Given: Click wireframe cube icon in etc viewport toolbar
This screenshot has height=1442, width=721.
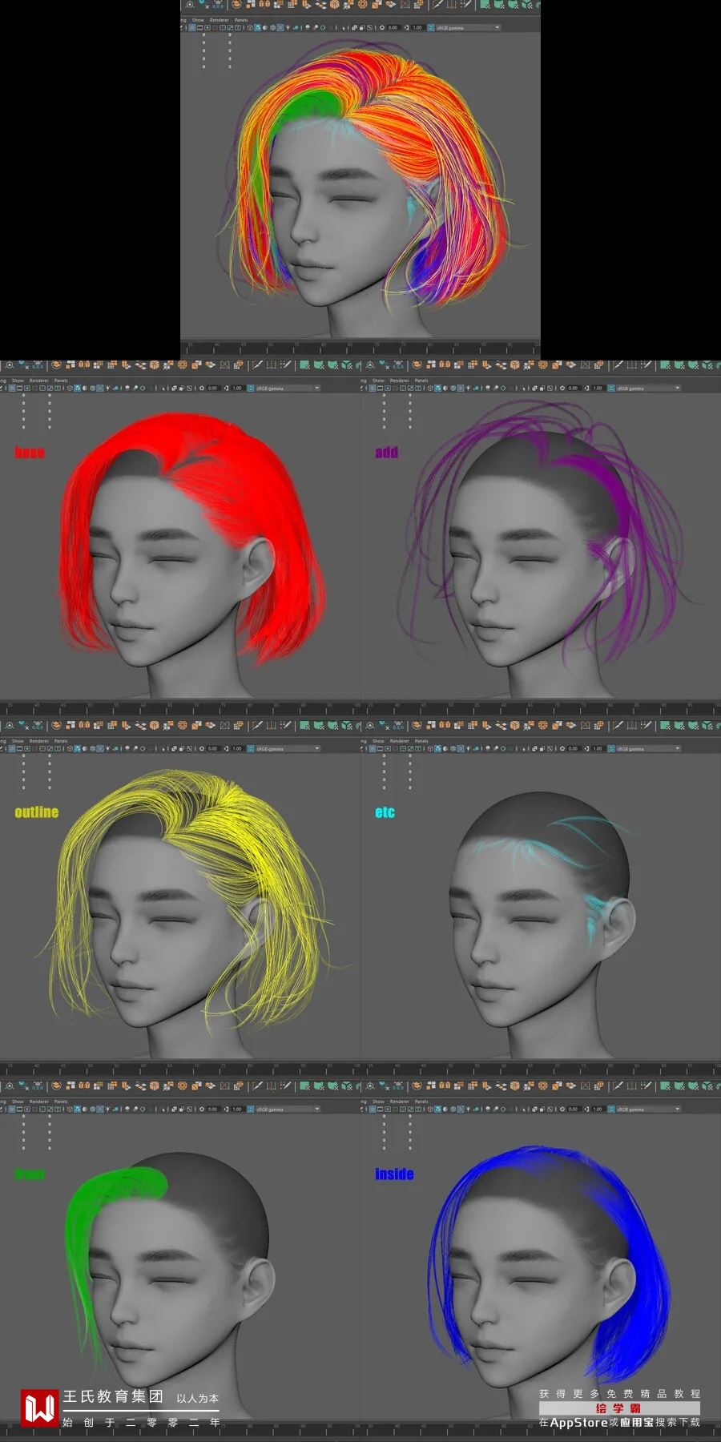Looking at the screenshot, I should pos(430,748).
